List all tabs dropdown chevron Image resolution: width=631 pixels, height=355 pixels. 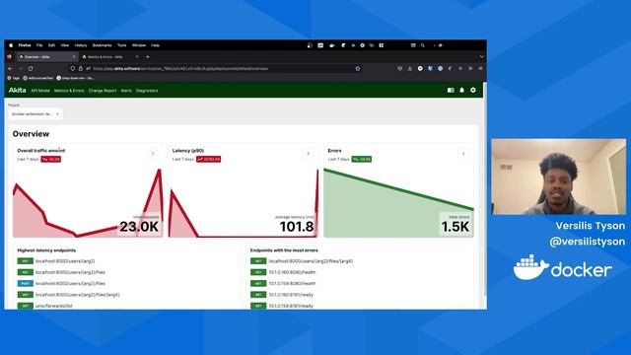pyautogui.click(x=481, y=57)
